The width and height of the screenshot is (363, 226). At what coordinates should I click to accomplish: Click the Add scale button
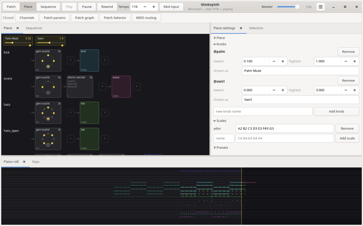click(347, 138)
